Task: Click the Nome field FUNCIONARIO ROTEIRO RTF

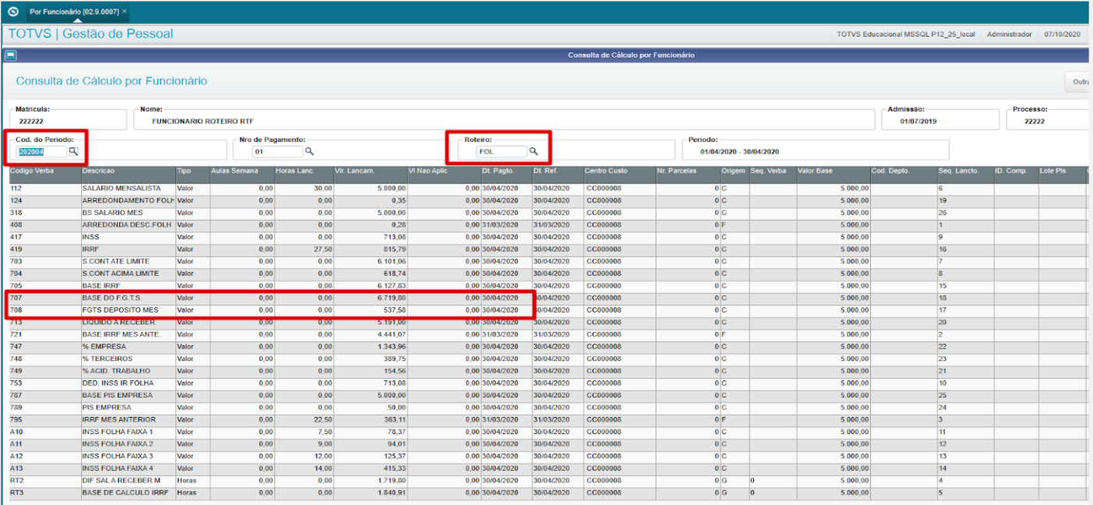Action: pos(504,119)
